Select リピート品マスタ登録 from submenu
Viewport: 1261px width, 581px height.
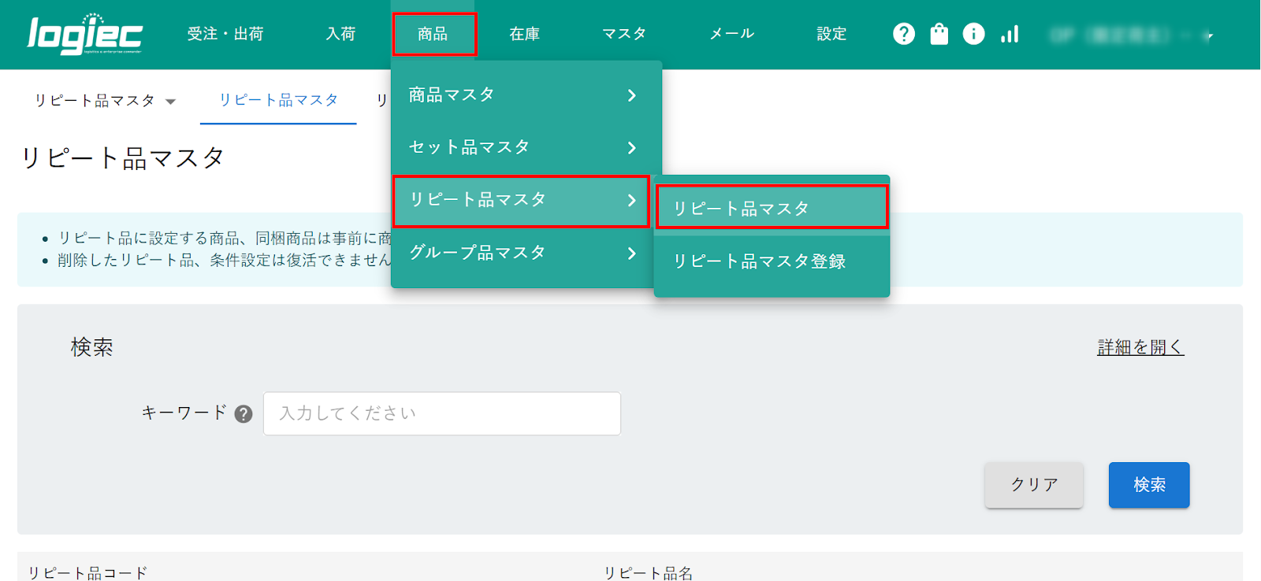759,261
